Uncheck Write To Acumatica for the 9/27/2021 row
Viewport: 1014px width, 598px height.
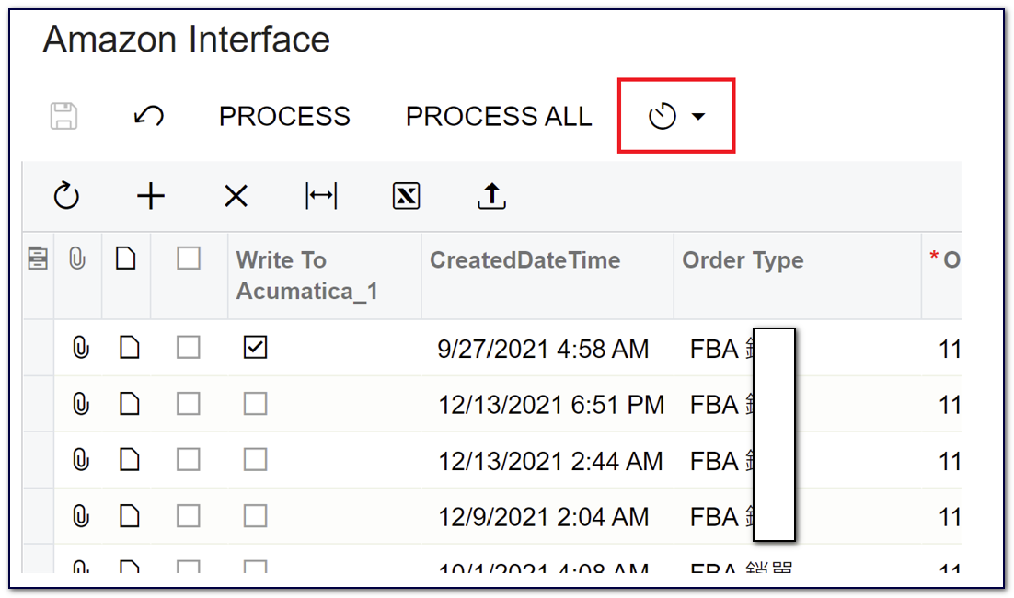tap(256, 348)
